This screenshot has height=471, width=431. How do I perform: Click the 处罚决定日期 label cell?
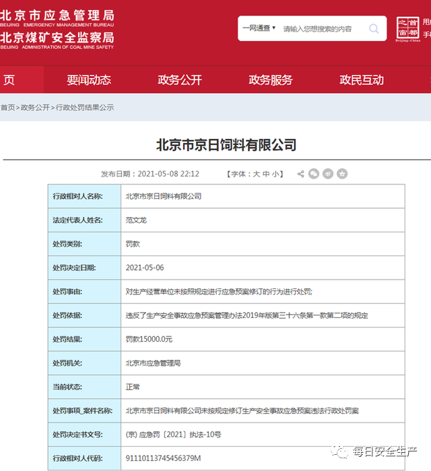[84, 268]
